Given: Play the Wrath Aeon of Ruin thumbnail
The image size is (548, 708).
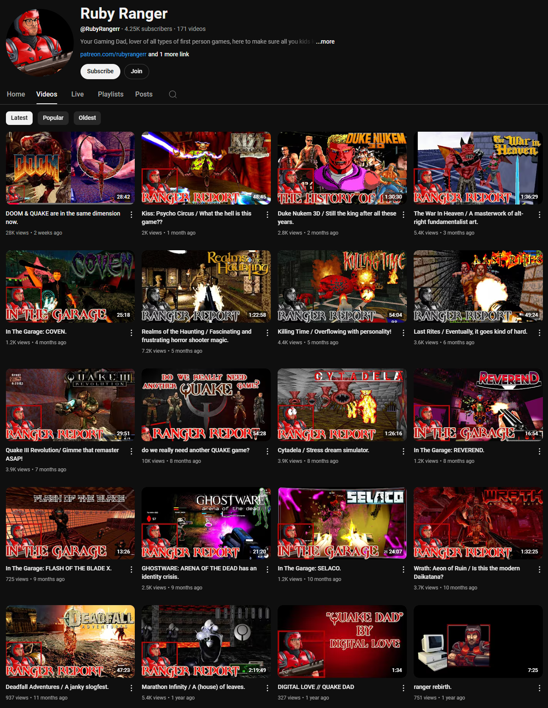Looking at the screenshot, I should (478, 523).
